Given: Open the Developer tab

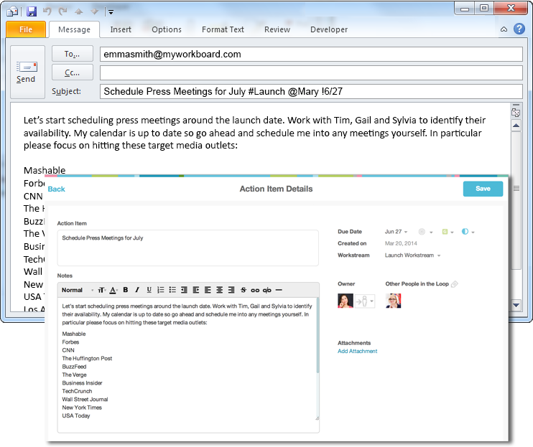Looking at the screenshot, I should coord(329,29).
